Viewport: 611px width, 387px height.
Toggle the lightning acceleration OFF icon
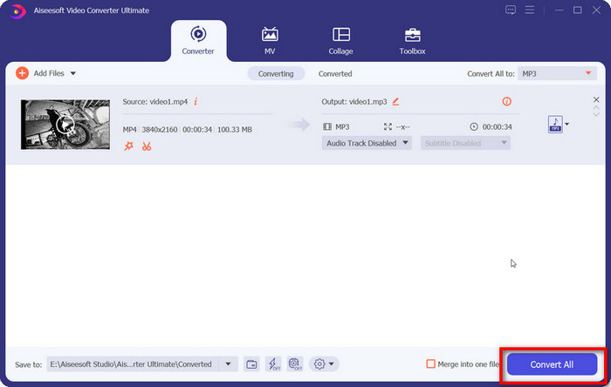pyautogui.click(x=273, y=364)
